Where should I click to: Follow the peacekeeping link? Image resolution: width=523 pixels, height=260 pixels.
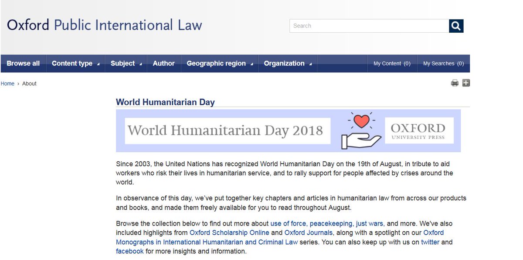tap(331, 223)
